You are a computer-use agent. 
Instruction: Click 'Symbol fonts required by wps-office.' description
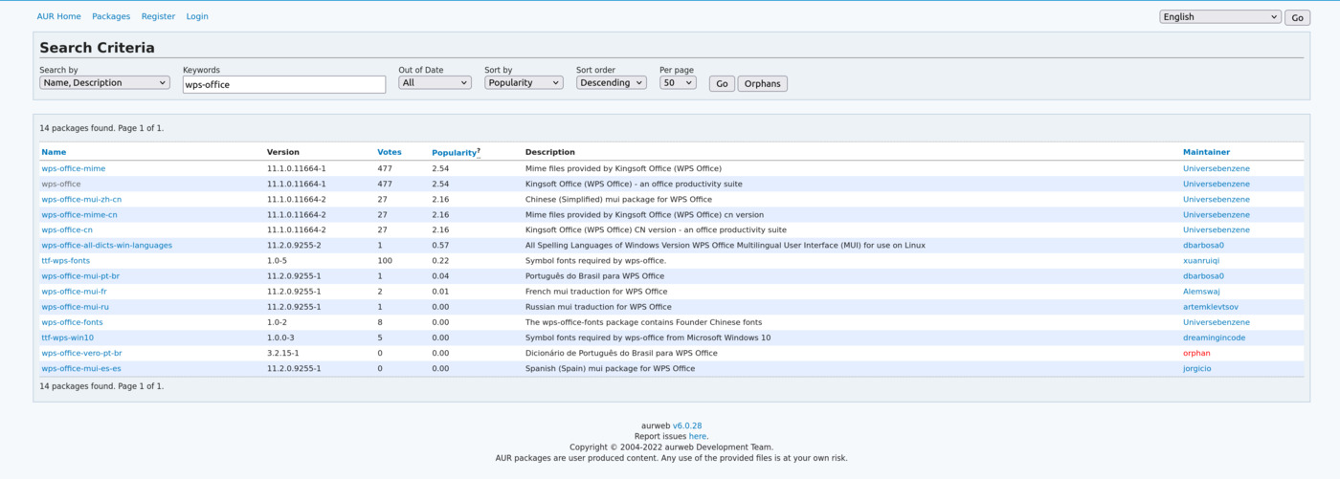click(x=595, y=260)
